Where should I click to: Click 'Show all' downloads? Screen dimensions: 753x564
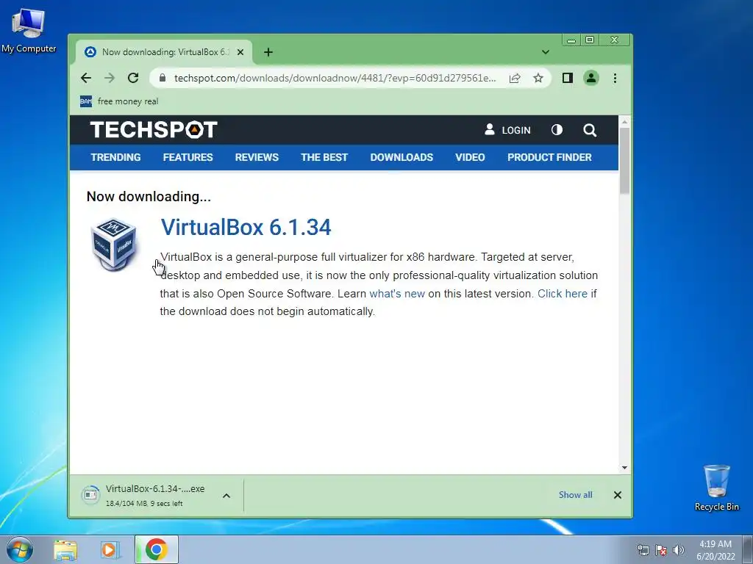pos(575,495)
